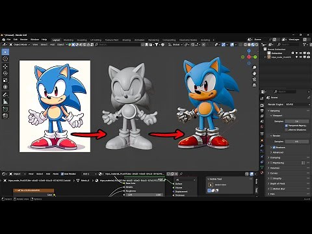Screen dimensions: 312x234
Task: Click the Blender logo menu icon
Action: click(3, 40)
